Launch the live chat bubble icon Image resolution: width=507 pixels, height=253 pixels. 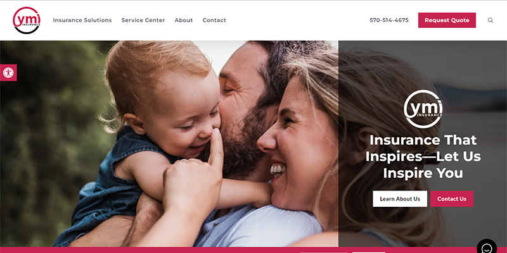tap(487, 248)
